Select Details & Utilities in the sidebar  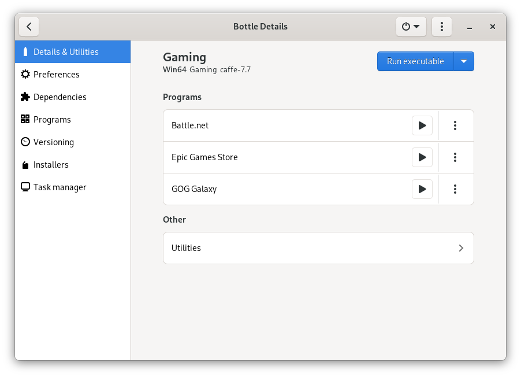[73, 52]
